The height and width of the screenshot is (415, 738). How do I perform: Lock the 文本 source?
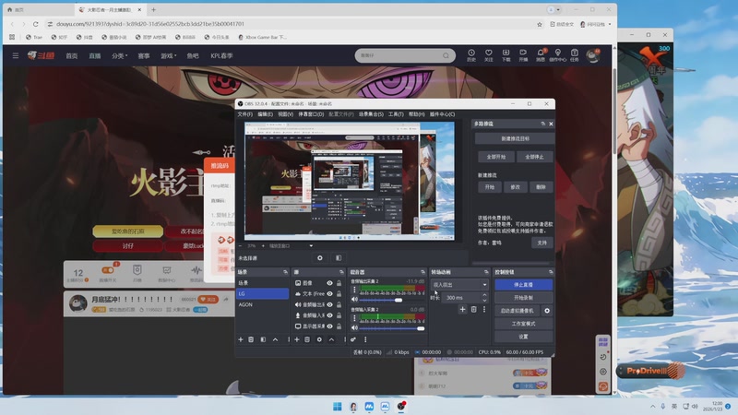pyautogui.click(x=339, y=293)
